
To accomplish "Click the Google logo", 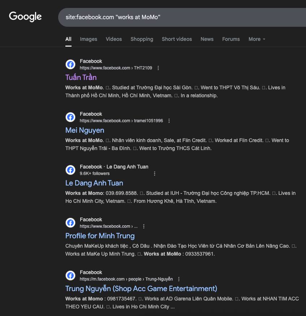I will [25, 17].
